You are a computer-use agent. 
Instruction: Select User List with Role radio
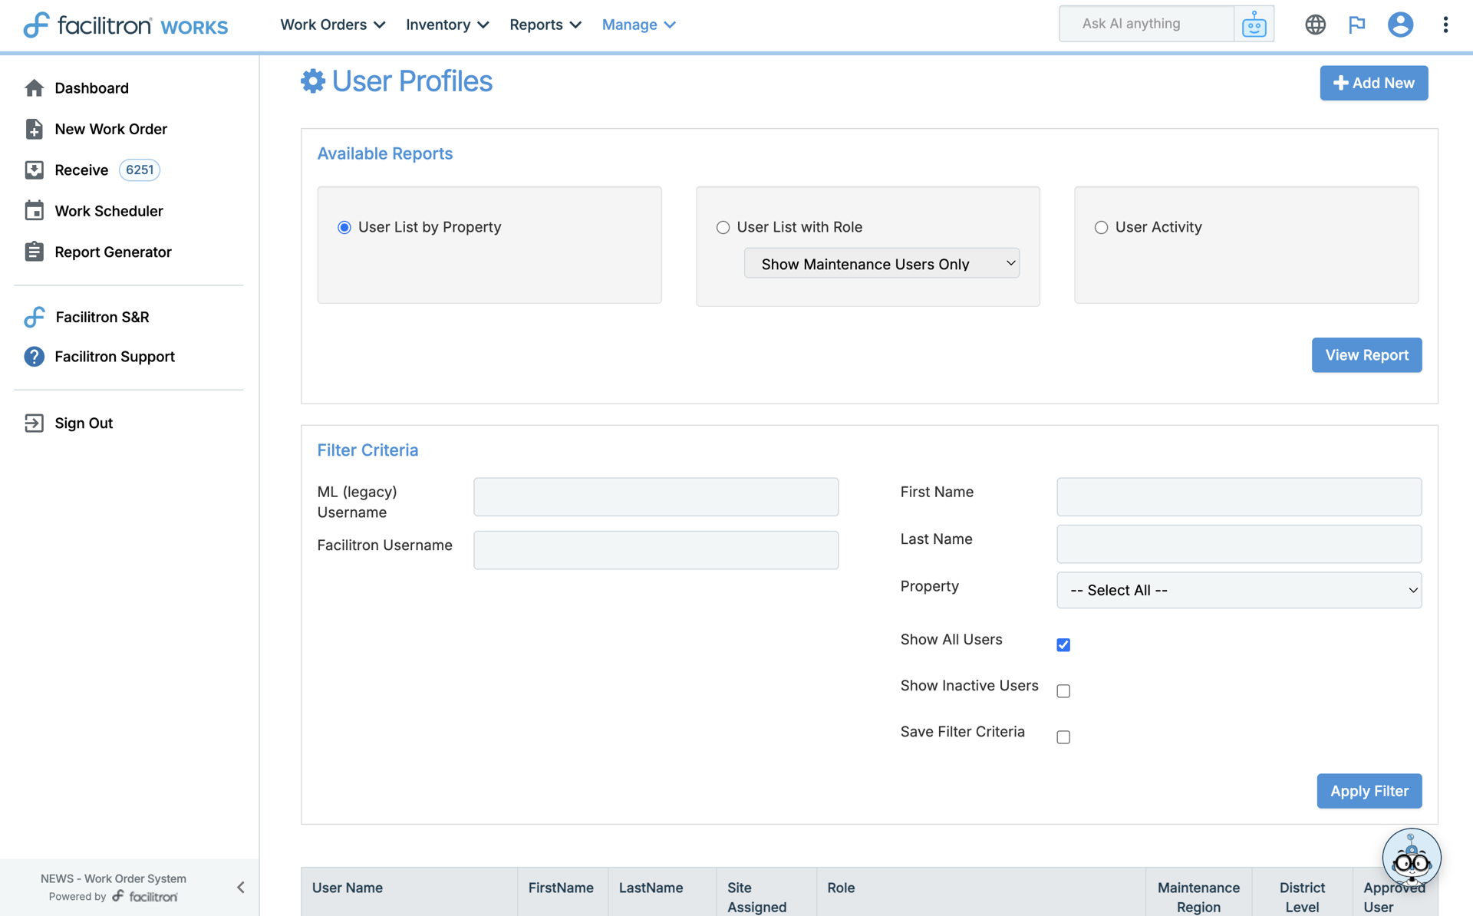pyautogui.click(x=723, y=228)
